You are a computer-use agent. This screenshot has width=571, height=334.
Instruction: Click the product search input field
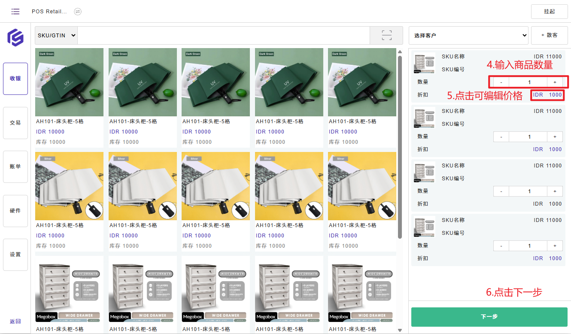pyautogui.click(x=223, y=35)
